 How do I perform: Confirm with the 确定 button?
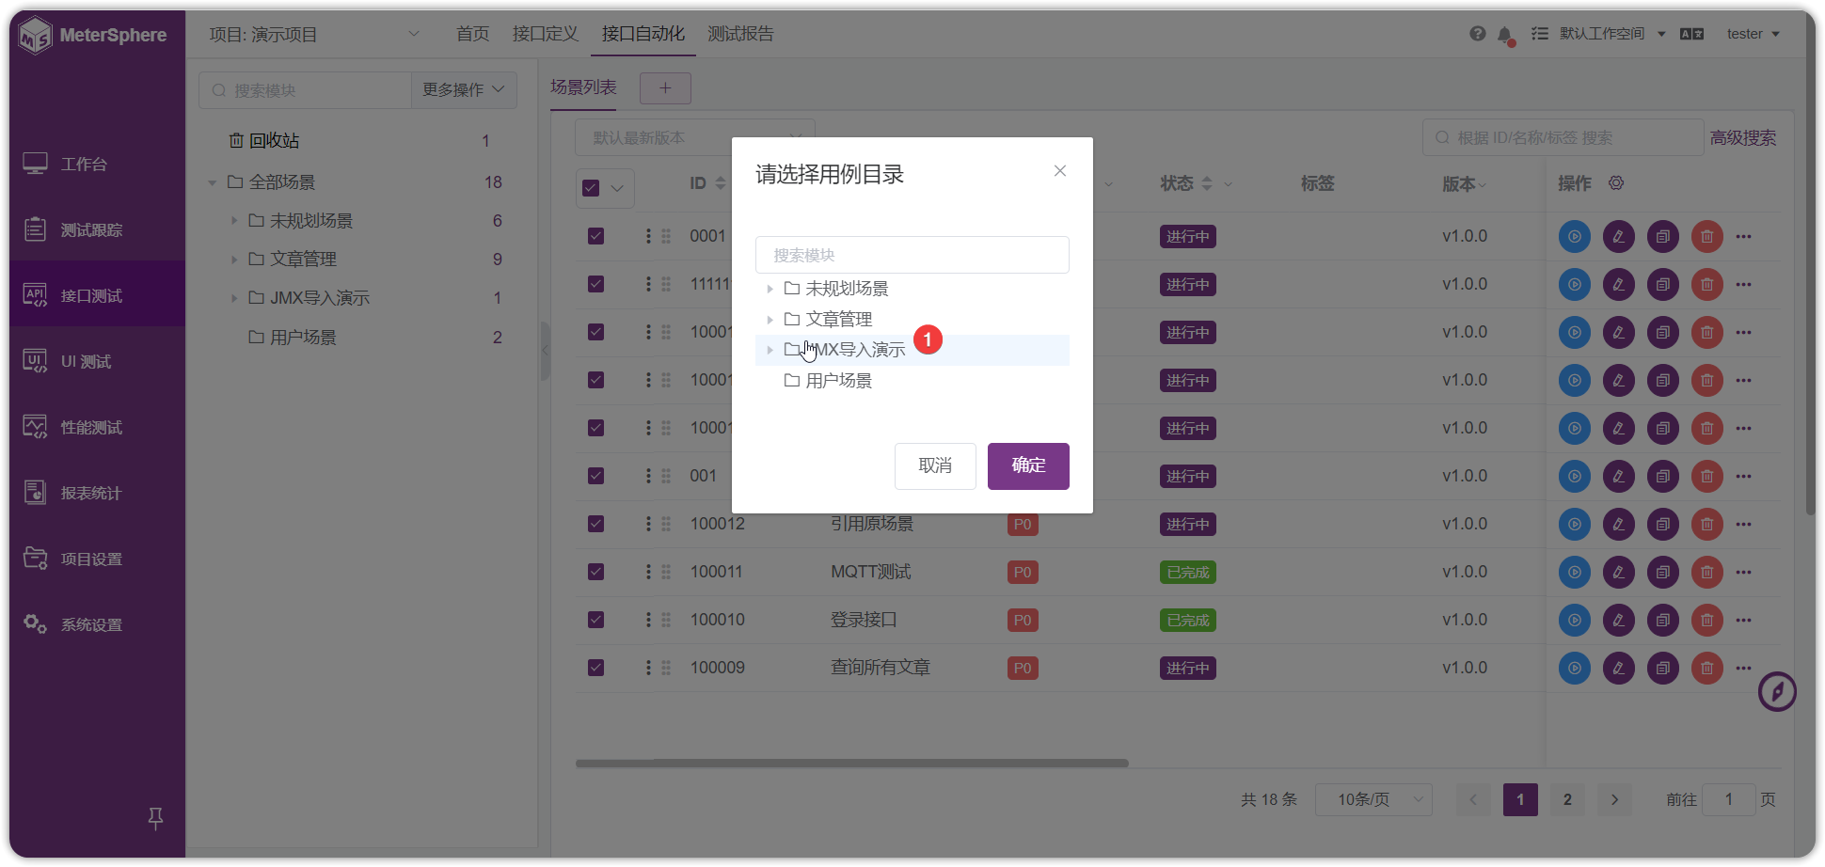[1028, 465]
